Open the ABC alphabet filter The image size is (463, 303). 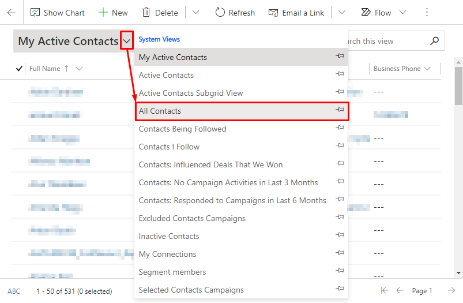pyautogui.click(x=14, y=291)
